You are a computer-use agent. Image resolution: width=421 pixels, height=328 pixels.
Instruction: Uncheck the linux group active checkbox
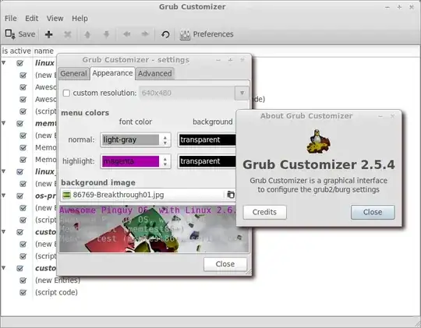click(x=19, y=63)
